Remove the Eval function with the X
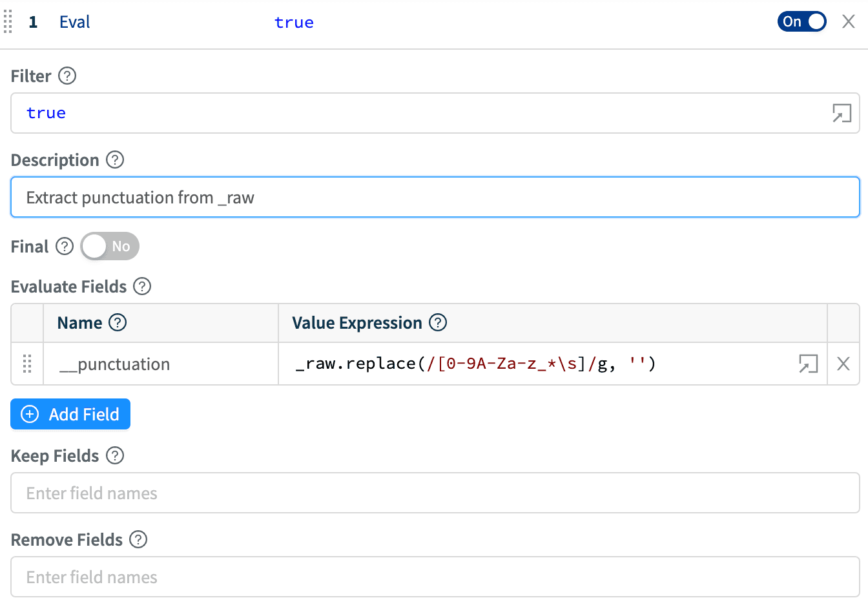 (849, 21)
